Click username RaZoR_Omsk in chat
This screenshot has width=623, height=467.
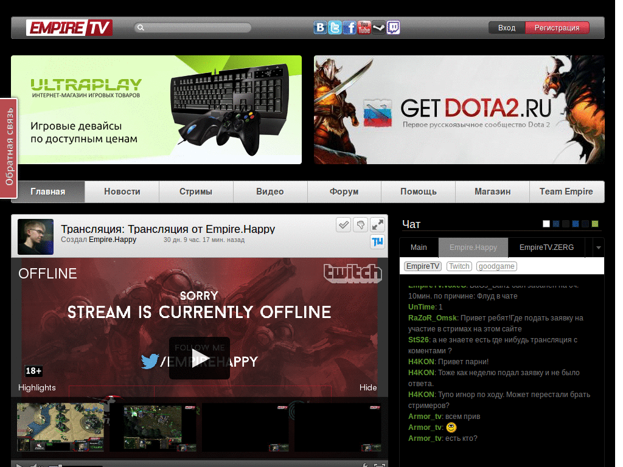433,318
